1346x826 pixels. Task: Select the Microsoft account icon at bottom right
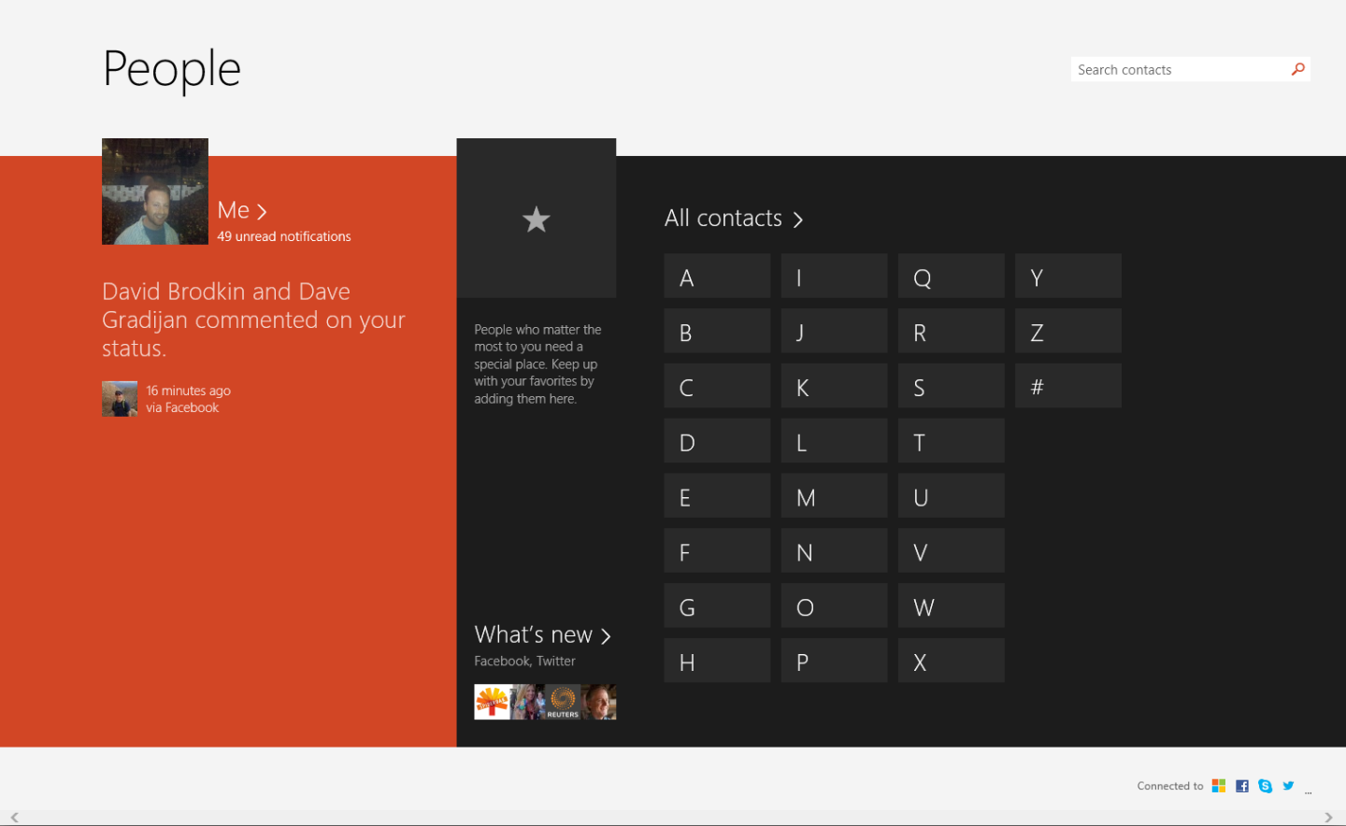coord(1219,785)
